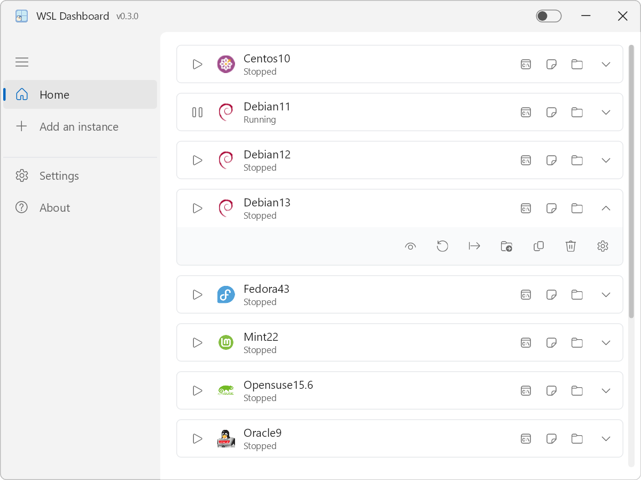Click the eye icon in Debian13 actions

(x=410, y=246)
